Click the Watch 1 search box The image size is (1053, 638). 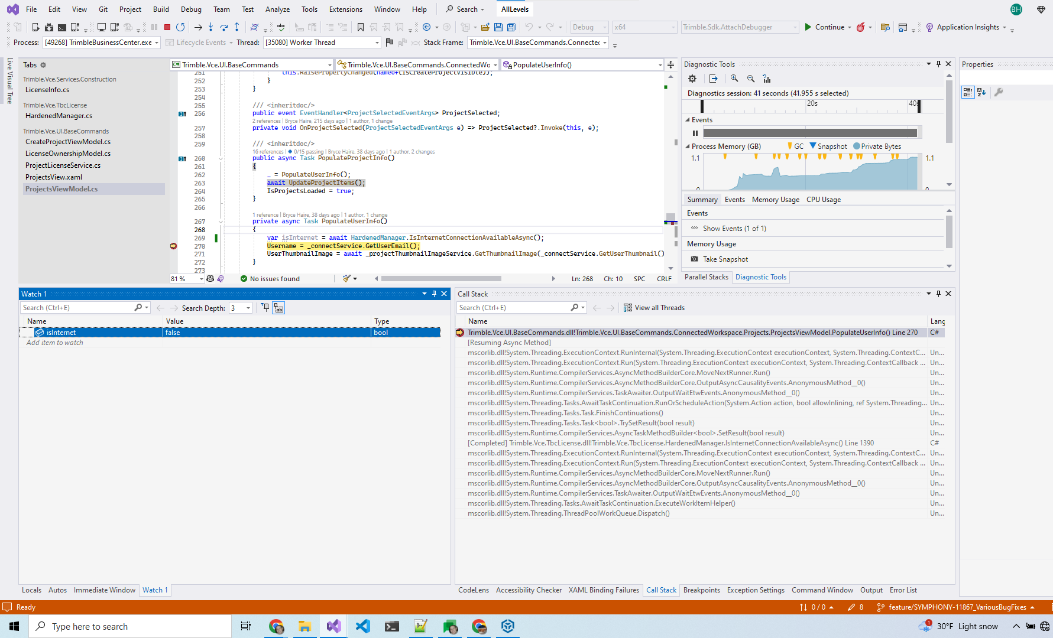[x=77, y=308]
